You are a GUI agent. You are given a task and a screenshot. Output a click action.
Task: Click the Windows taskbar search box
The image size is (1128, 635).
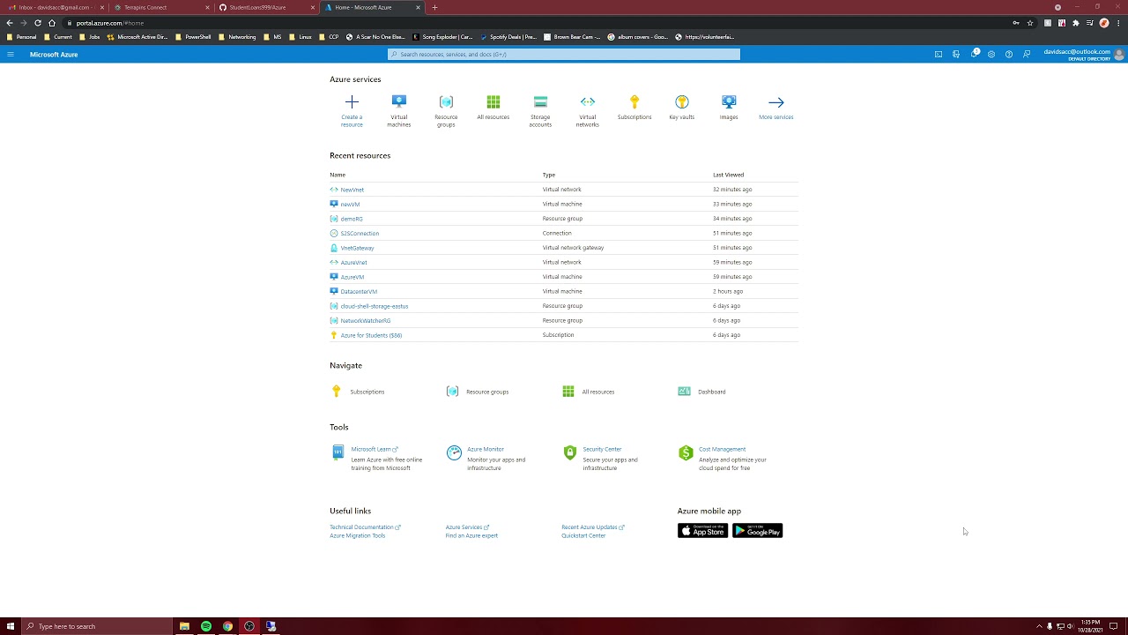coord(95,626)
